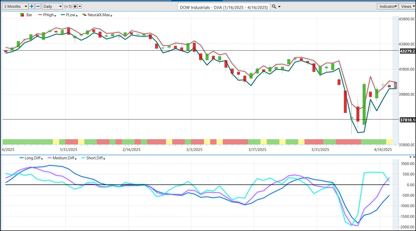Click the 3/3/2025 date axis label
Image resolution: width=416 pixels, height=231 pixels.
click(x=194, y=150)
